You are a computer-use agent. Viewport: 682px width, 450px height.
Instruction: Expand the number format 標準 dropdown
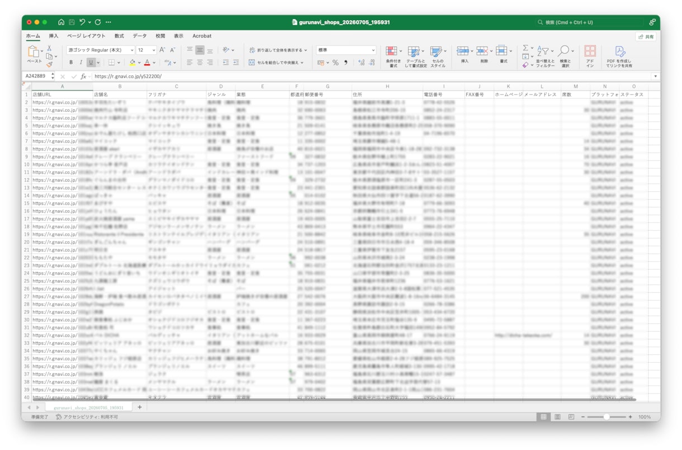tap(346, 50)
